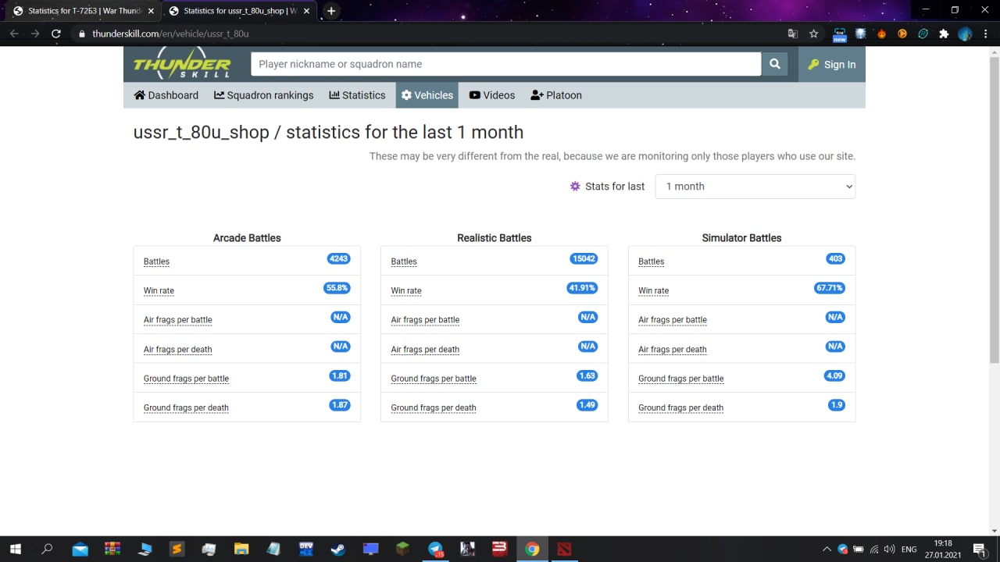Click the 4.09 ground frags badge
Image resolution: width=1000 pixels, height=562 pixels.
click(x=834, y=375)
